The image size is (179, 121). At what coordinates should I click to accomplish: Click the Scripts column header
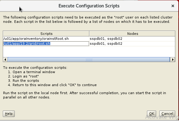(x=46, y=34)
